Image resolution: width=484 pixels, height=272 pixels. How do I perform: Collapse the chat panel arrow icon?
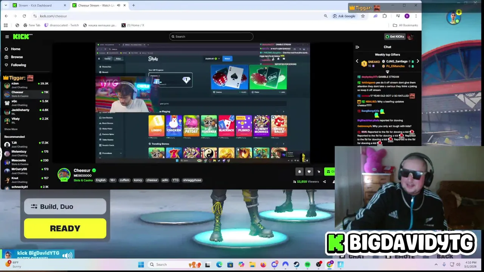[x=357, y=47]
